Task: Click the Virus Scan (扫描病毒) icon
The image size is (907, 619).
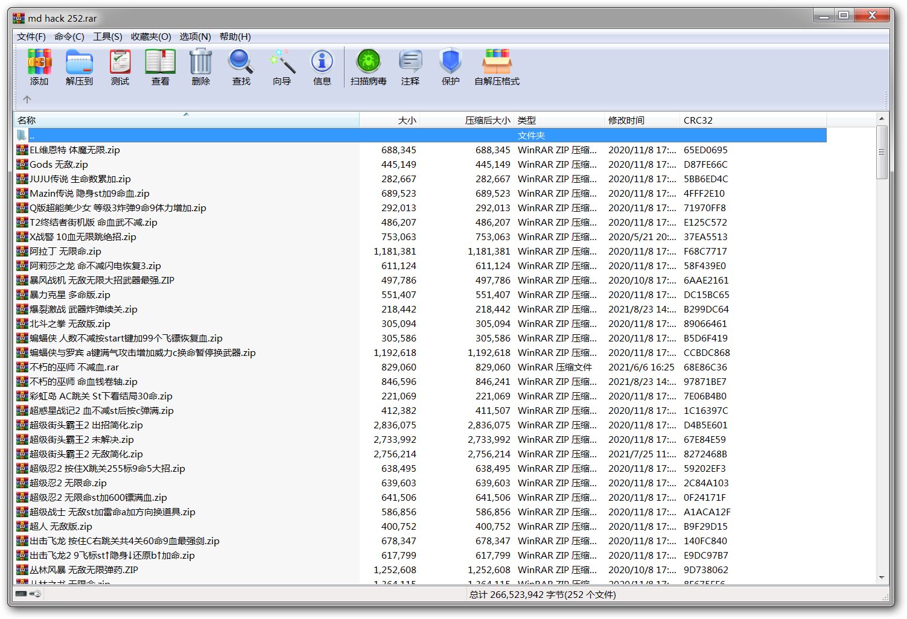Action: 368,67
